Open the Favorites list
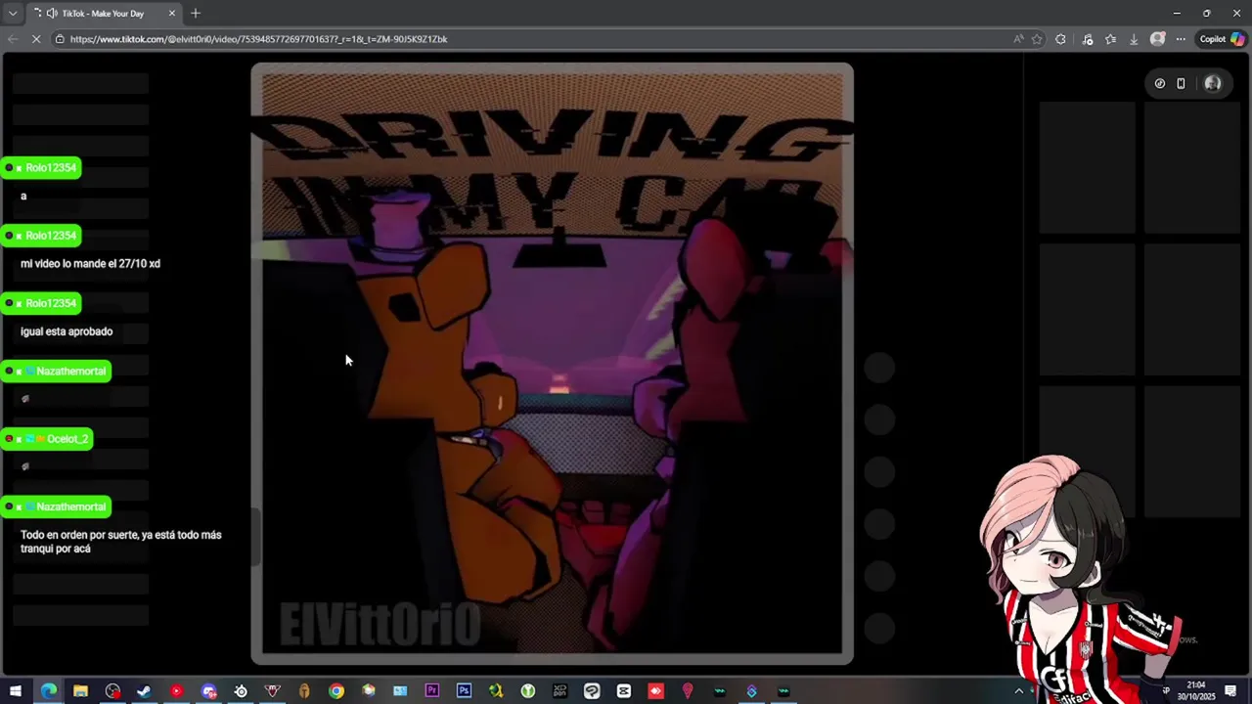 pyautogui.click(x=1110, y=39)
